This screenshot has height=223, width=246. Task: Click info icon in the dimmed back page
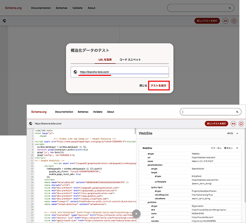coord(234,21)
